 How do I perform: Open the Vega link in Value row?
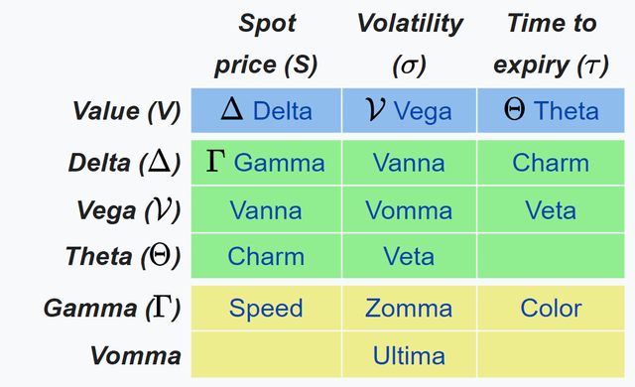point(423,112)
